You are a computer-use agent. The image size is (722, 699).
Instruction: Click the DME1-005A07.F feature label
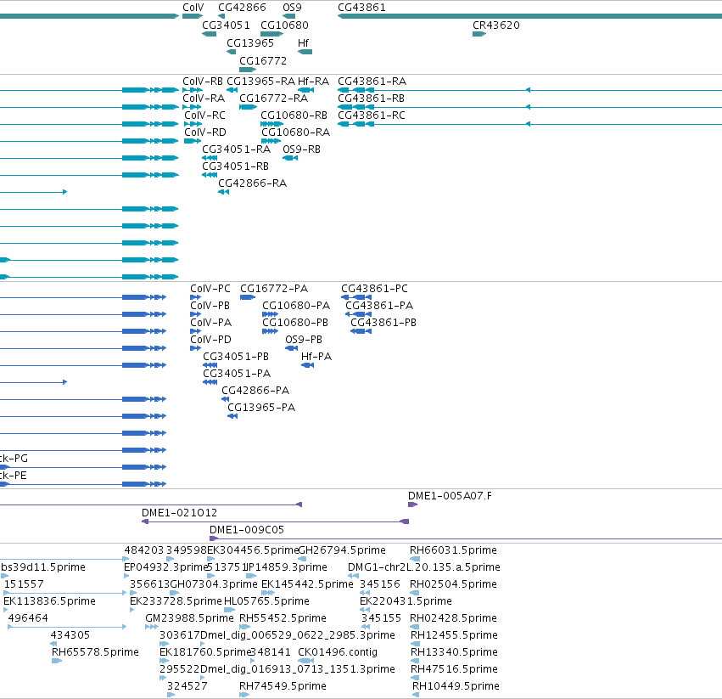pos(450,496)
